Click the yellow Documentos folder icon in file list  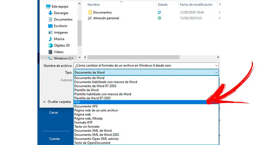coord(90,12)
